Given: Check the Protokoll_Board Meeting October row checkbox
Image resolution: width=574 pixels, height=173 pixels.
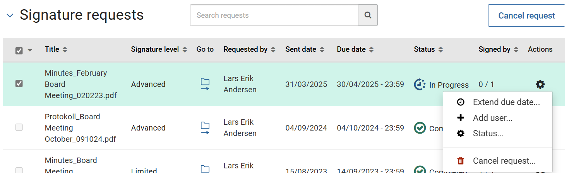Looking at the screenshot, I should tap(19, 127).
